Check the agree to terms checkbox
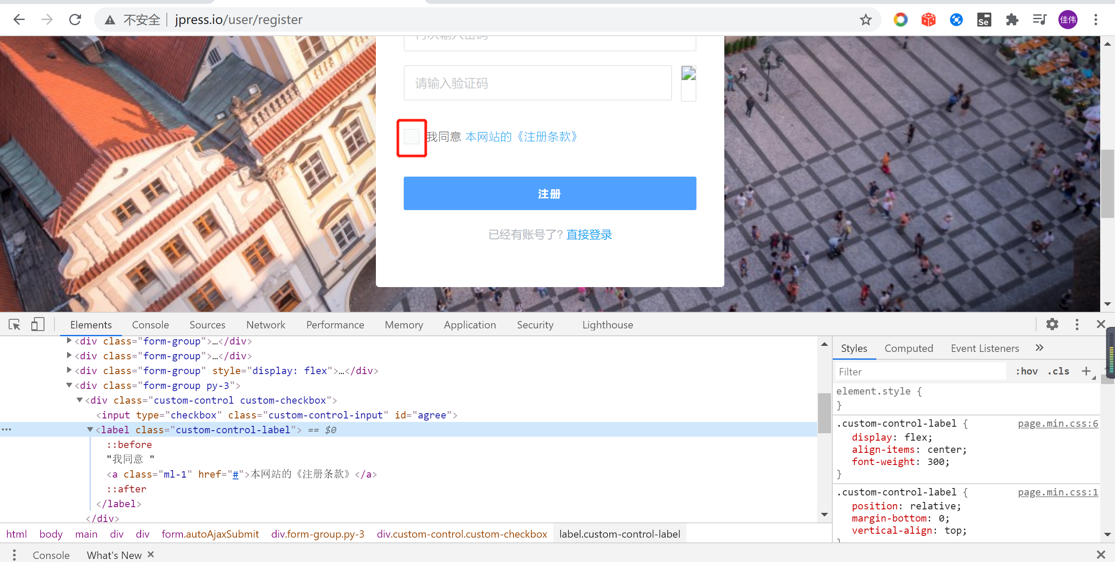The image size is (1115, 562). pos(412,137)
